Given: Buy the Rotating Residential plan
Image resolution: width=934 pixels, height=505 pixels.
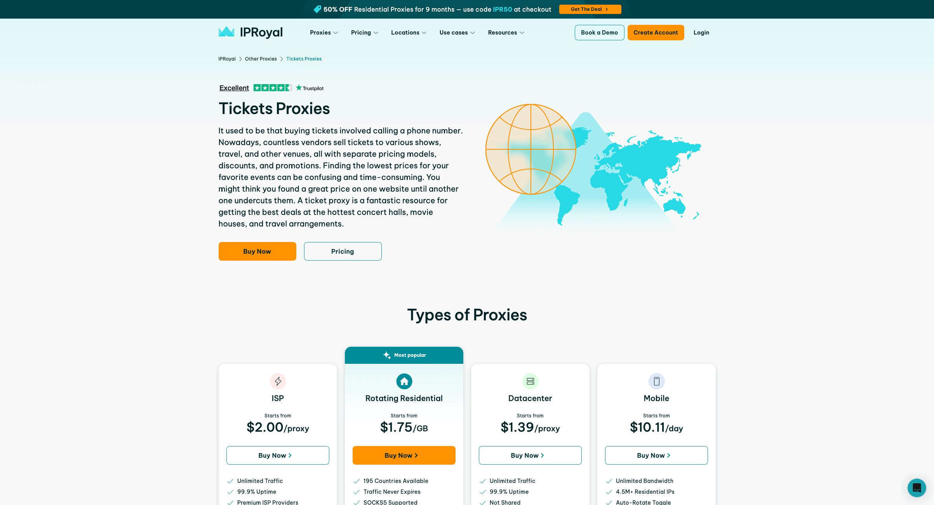Looking at the screenshot, I should 404,455.
